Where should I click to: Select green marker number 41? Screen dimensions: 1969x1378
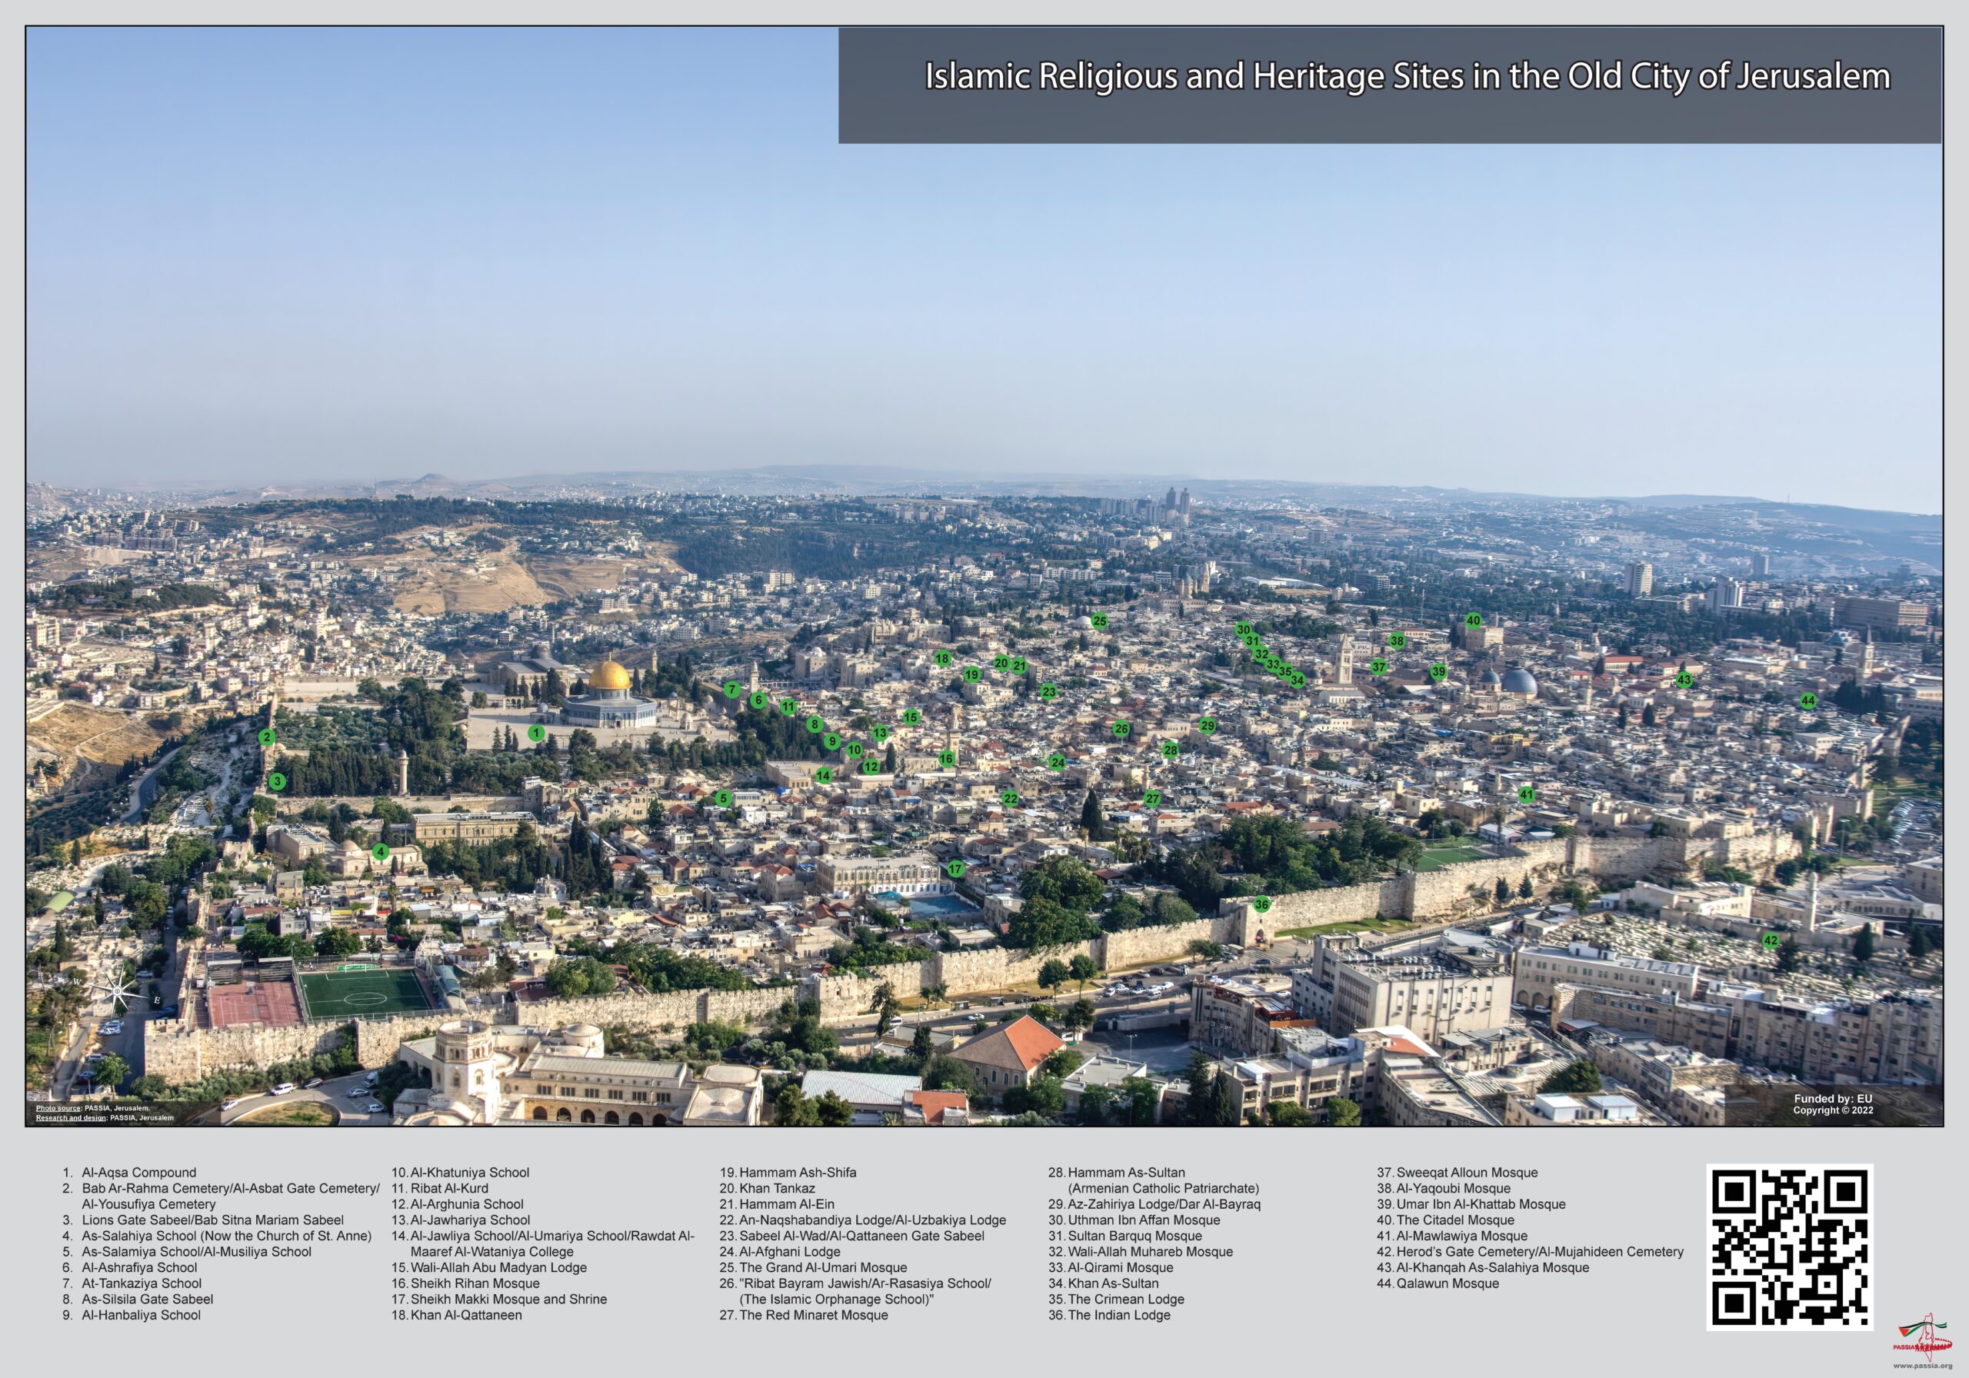coord(1527,795)
